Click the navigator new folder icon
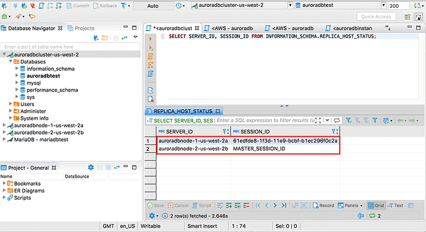Viewport: 426px width, 232px height. click(105, 38)
